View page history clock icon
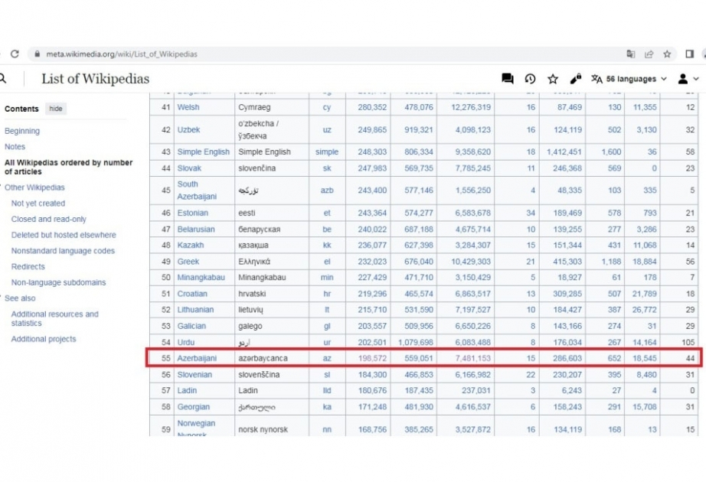 pyautogui.click(x=531, y=79)
